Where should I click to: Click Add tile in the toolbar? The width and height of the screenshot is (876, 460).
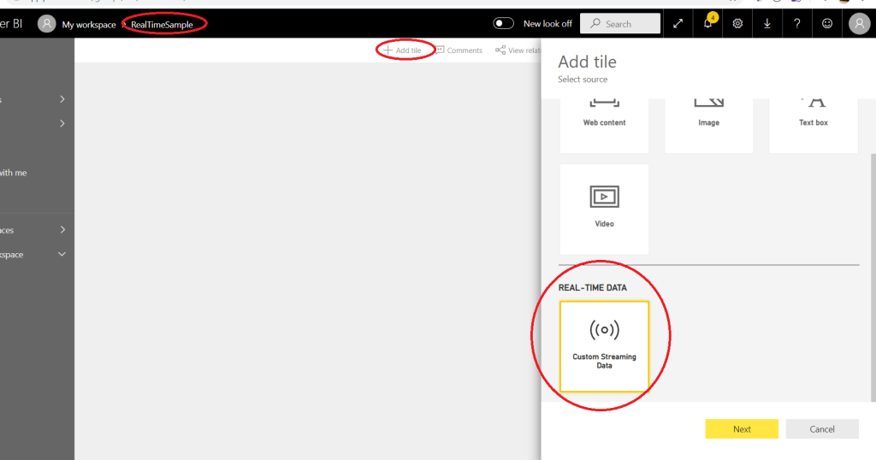click(402, 50)
